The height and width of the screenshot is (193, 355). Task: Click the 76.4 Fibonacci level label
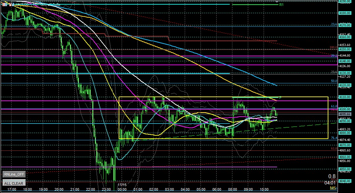pyautogui.click(x=334, y=138)
